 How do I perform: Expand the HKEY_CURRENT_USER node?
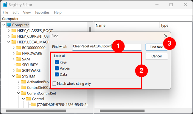click(x=9, y=36)
